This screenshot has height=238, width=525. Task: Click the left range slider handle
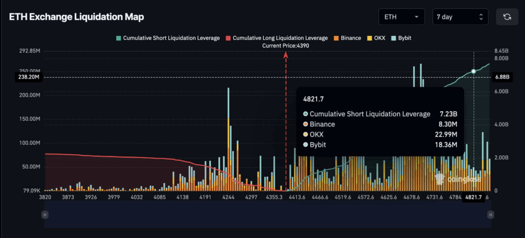coord(46,215)
